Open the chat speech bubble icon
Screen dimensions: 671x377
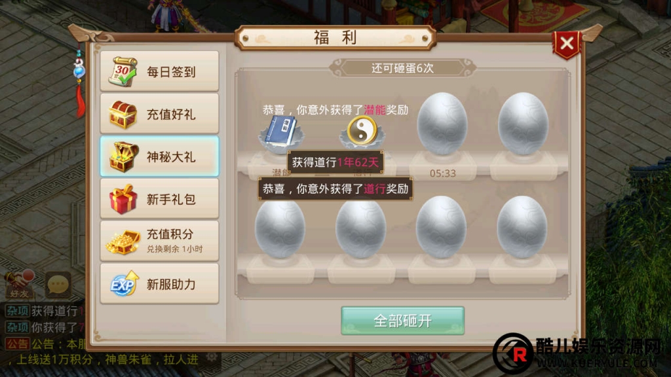tap(58, 285)
